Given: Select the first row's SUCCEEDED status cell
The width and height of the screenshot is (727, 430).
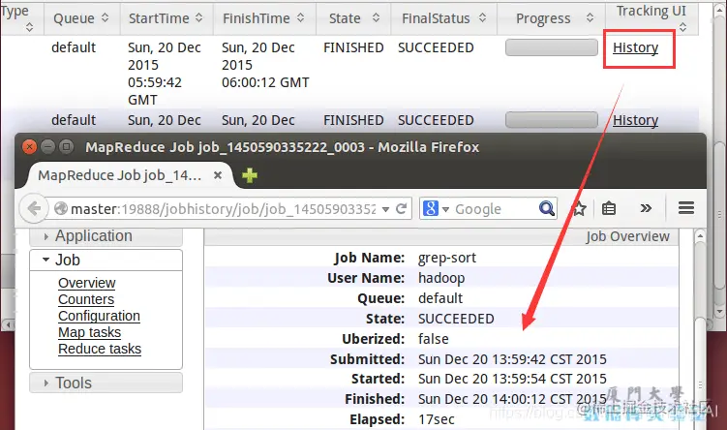Looking at the screenshot, I should pos(436,47).
